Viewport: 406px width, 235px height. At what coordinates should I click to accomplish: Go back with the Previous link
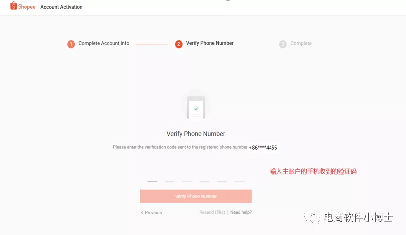(151, 212)
